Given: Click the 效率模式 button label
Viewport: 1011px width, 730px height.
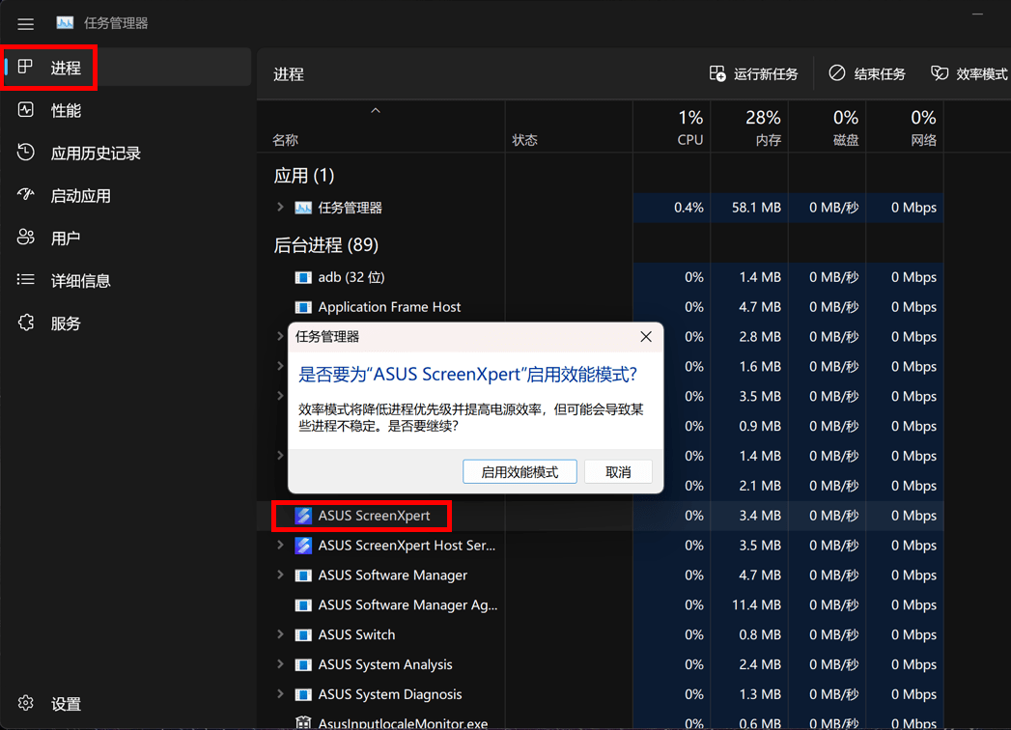Looking at the screenshot, I should tap(982, 74).
